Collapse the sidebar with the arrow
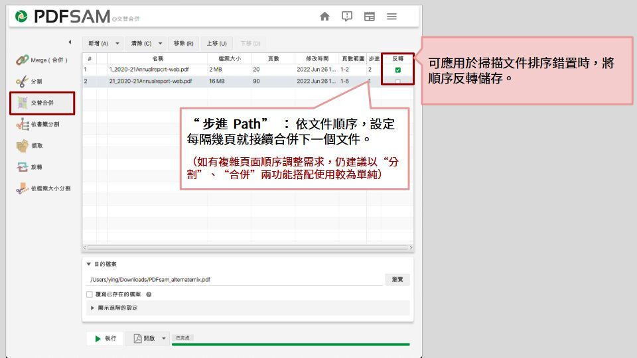 tap(70, 42)
